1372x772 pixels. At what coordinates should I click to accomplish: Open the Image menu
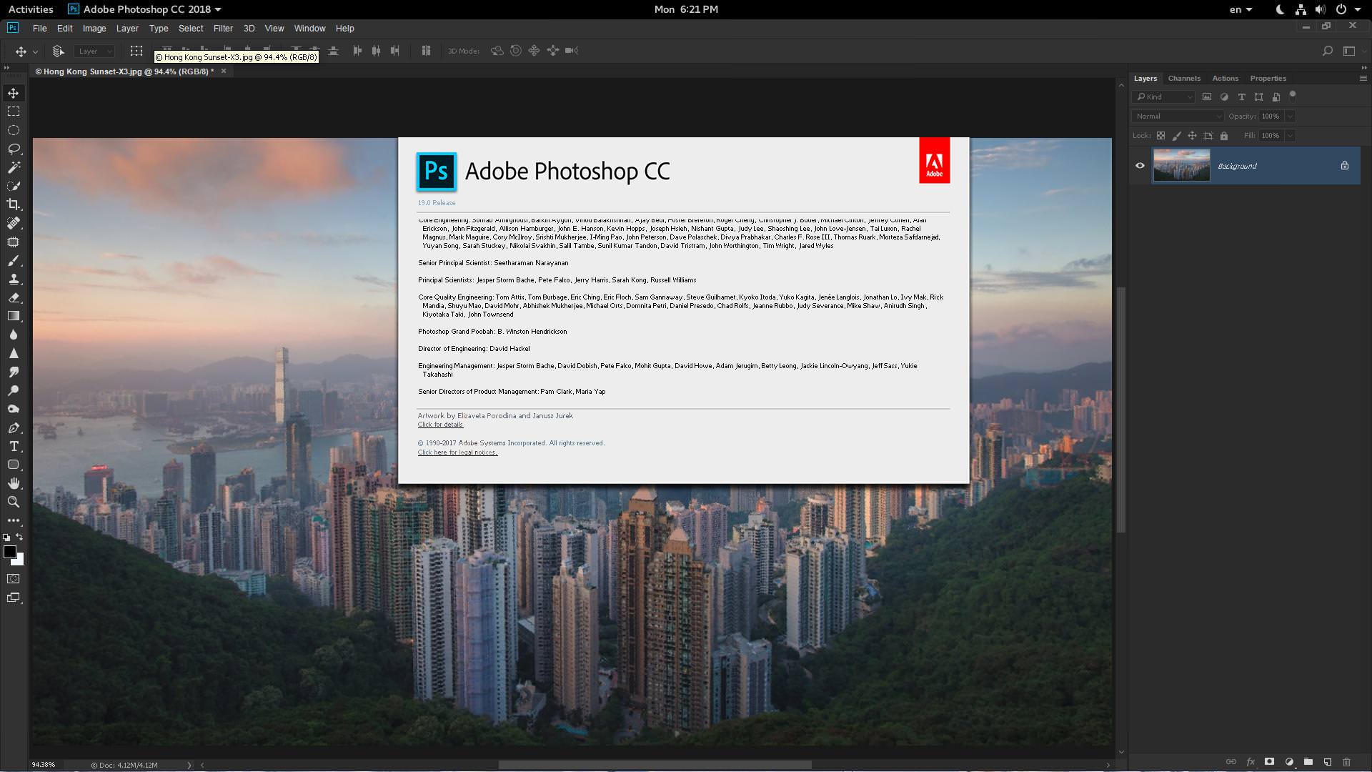click(x=94, y=29)
